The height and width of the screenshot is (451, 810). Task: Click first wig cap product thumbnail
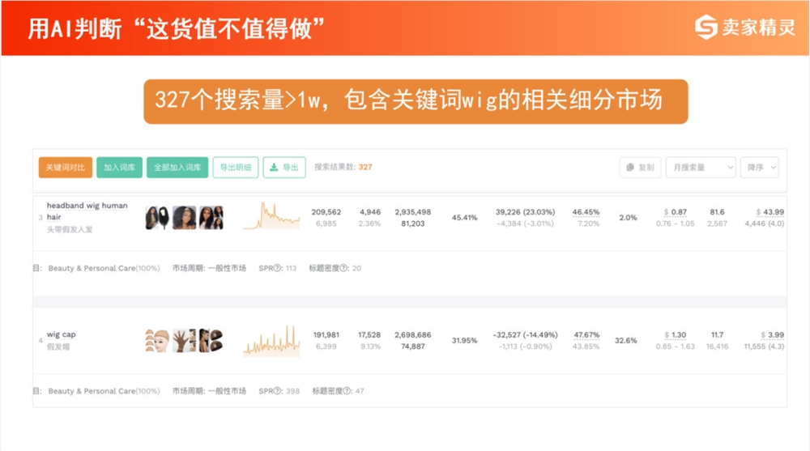point(156,341)
